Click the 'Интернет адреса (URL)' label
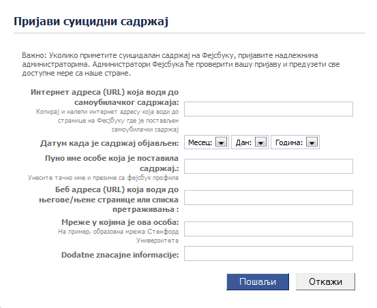The width and height of the screenshot is (377, 308). [x=104, y=97]
